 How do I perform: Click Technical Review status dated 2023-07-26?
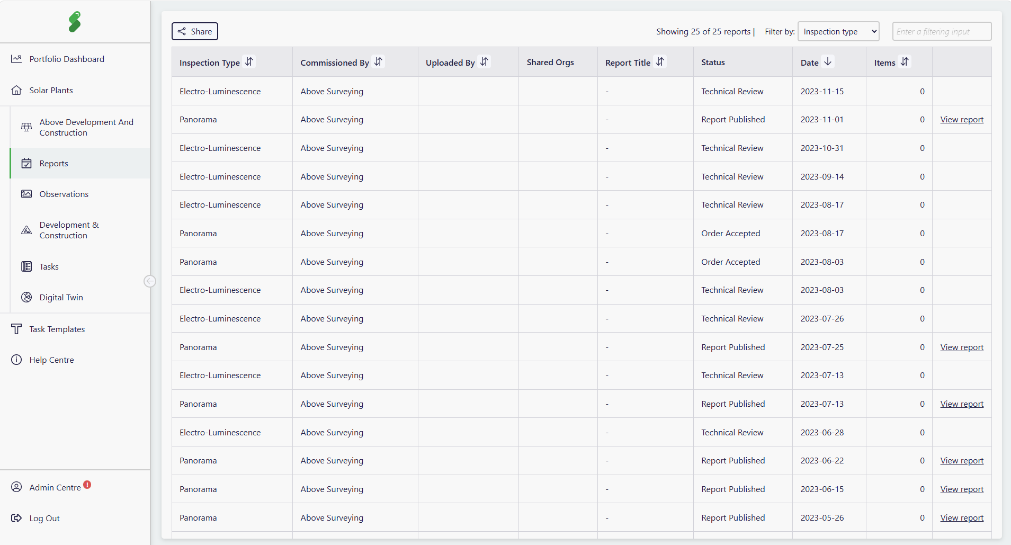point(732,318)
